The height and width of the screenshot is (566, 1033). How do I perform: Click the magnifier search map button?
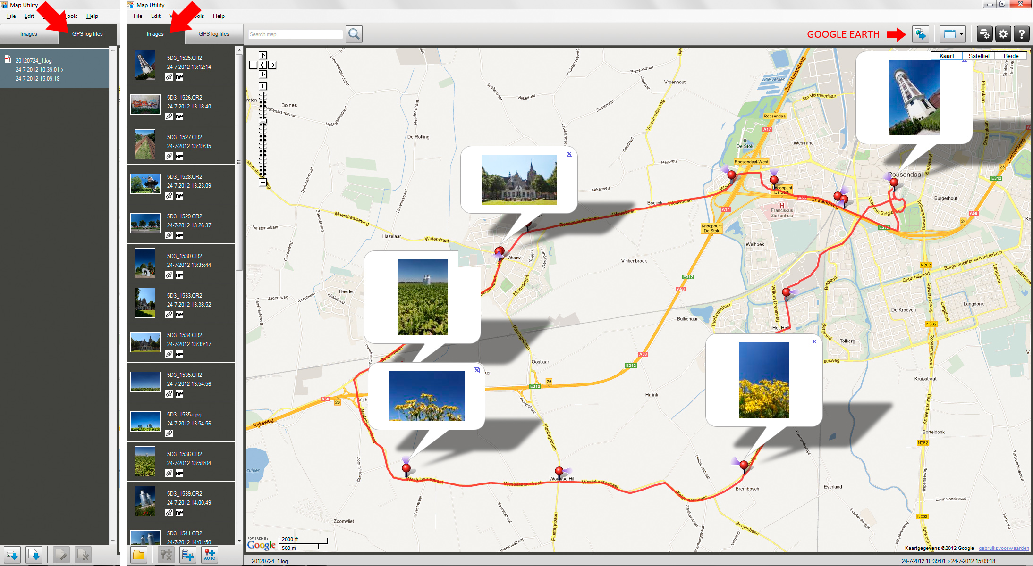354,34
